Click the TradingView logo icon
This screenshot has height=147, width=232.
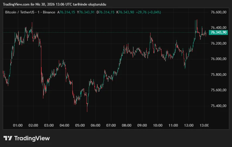point(8,138)
